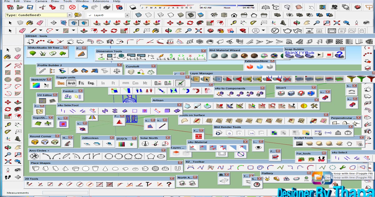Screen dimensions: 375x197
Task: Expand the Layer0 dropdown arrow
Action: (x=127, y=15)
